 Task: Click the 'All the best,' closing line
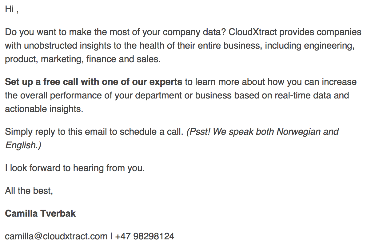29,191
